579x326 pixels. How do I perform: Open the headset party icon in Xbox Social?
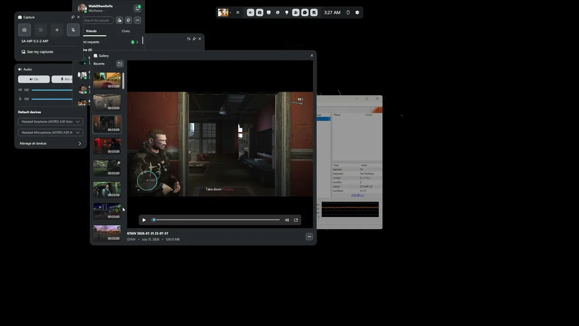128,20
